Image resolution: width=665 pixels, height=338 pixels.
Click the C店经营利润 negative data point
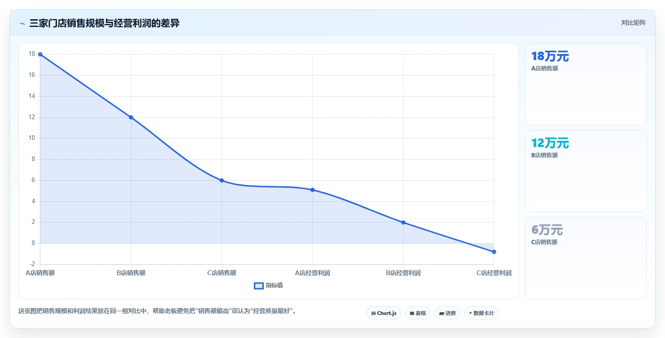494,252
